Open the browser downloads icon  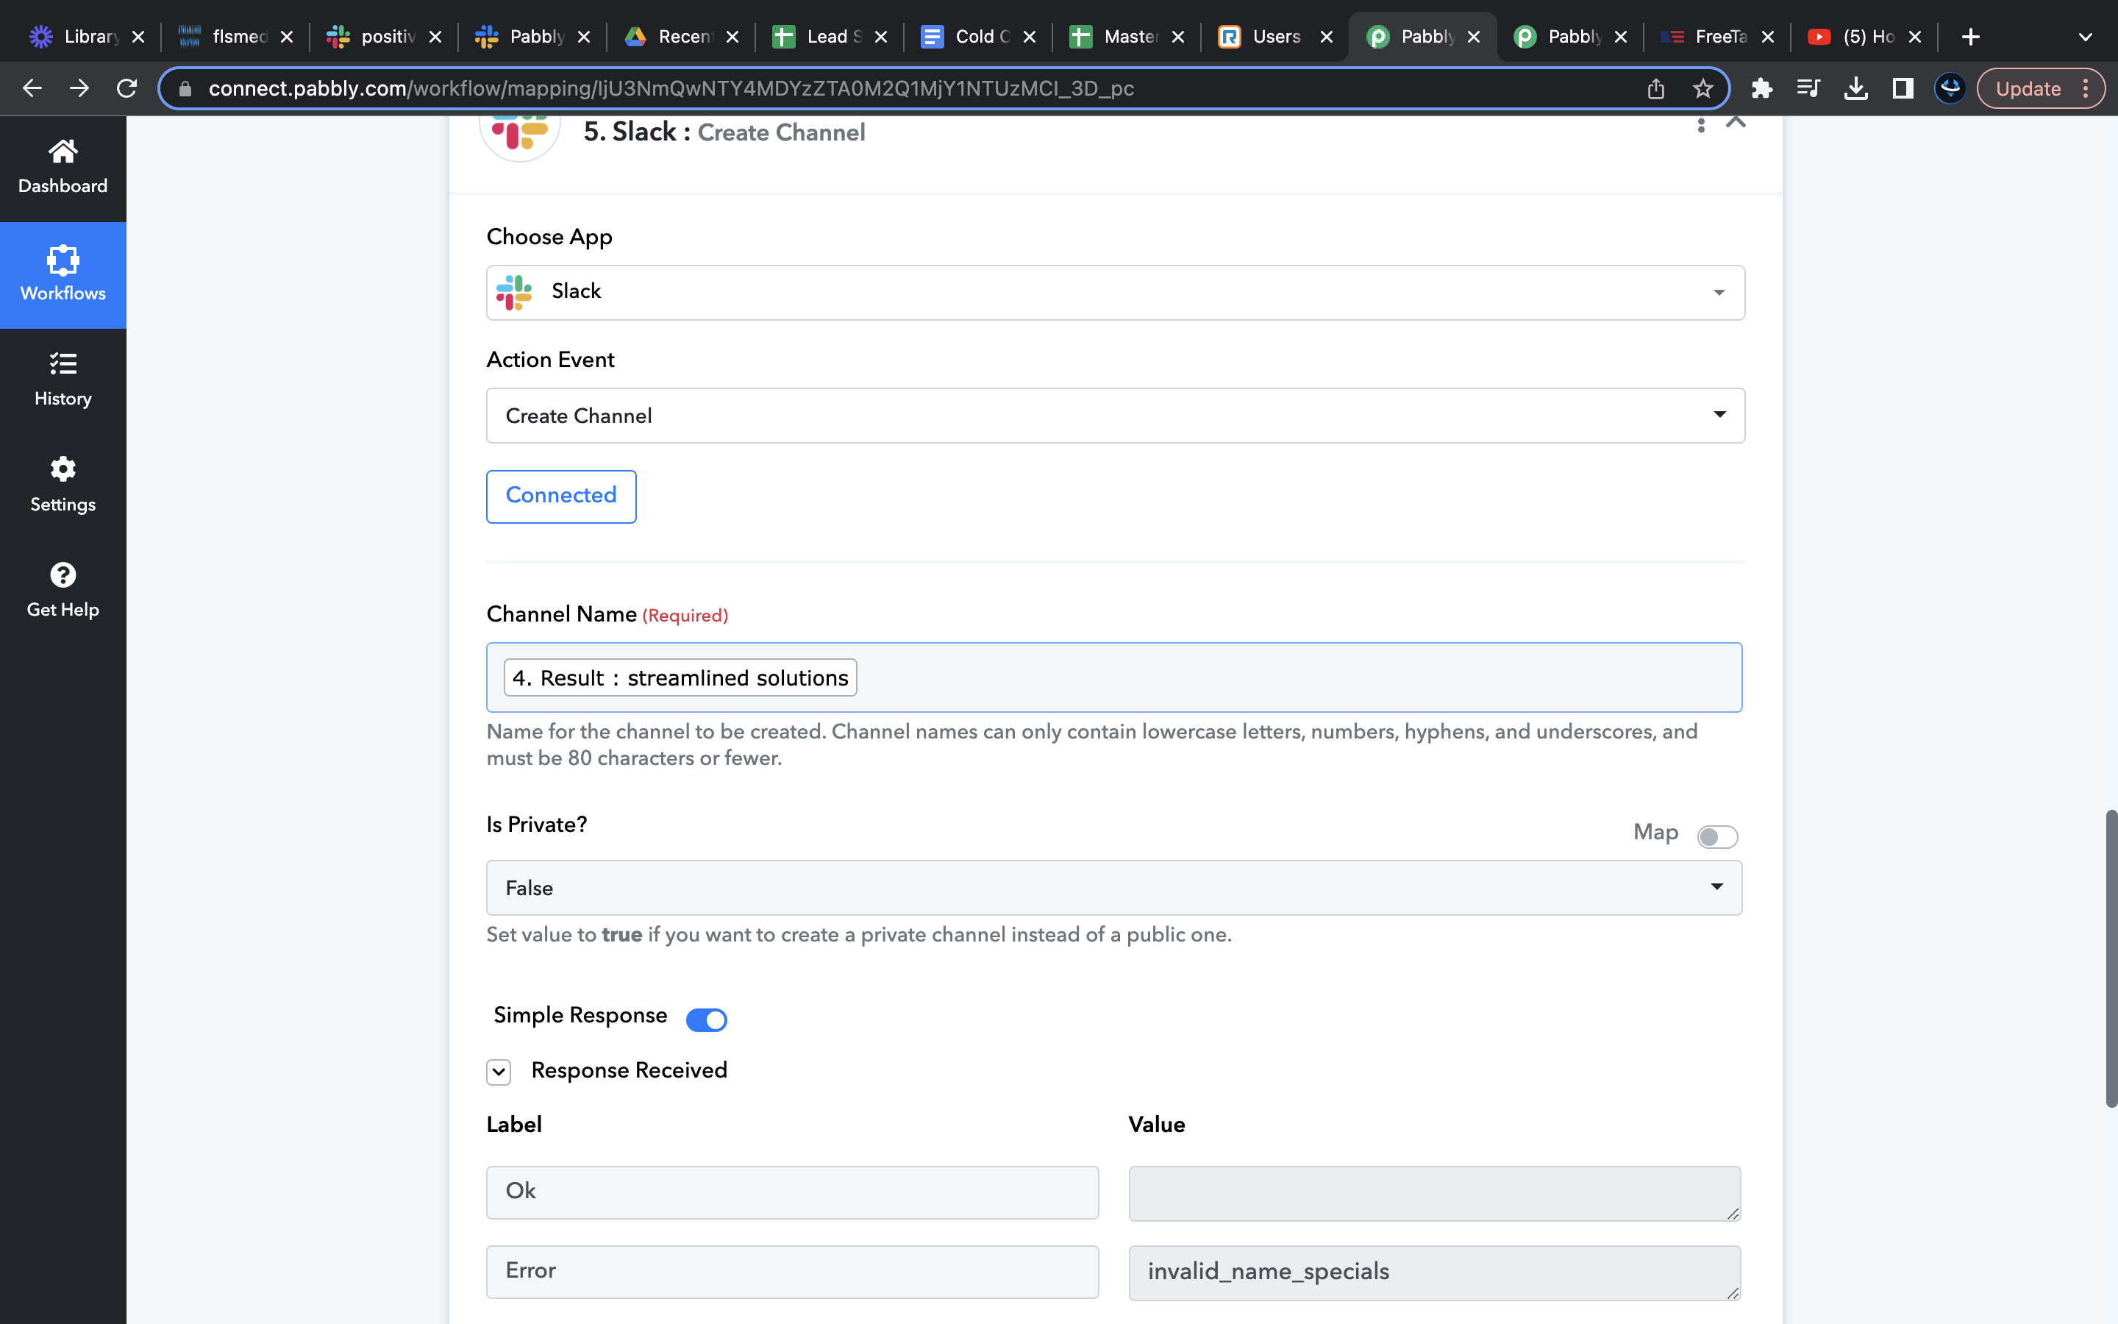pos(1855,88)
